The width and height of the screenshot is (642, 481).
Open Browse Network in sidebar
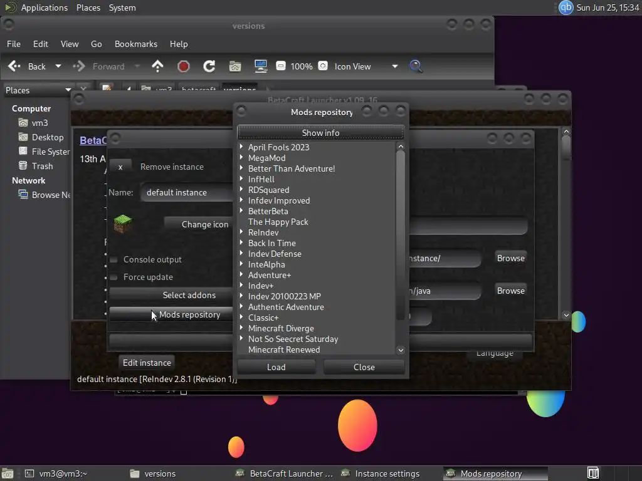pyautogui.click(x=45, y=195)
